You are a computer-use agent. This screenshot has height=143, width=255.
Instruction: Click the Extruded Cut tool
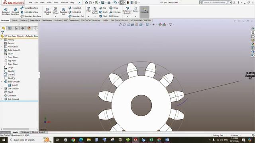point(47,12)
